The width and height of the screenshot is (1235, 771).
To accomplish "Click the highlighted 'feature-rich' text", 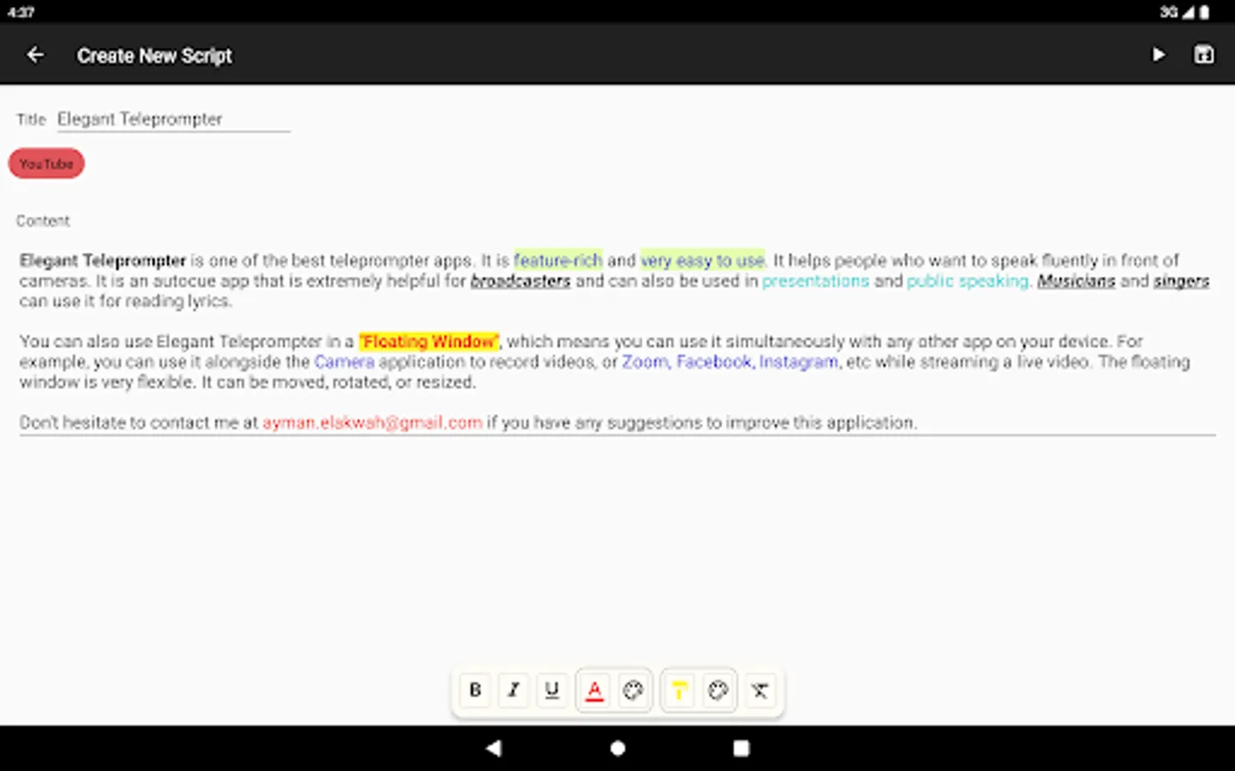I will click(x=558, y=260).
